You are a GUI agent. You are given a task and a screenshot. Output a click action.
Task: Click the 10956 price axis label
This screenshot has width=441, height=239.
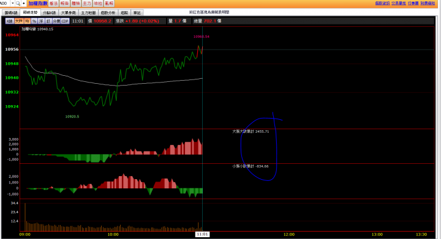coord(12,50)
